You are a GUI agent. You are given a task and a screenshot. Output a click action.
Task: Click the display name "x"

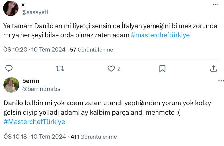[23, 5]
